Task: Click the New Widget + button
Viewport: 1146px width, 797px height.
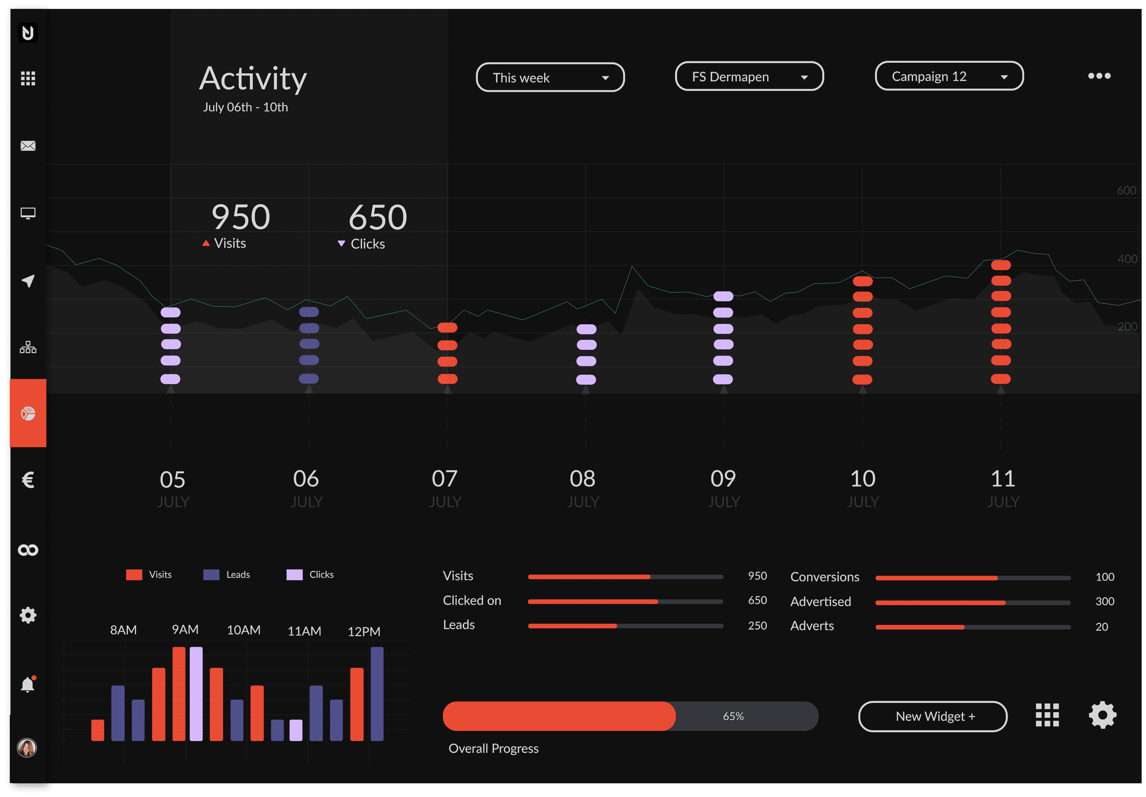Action: (933, 716)
